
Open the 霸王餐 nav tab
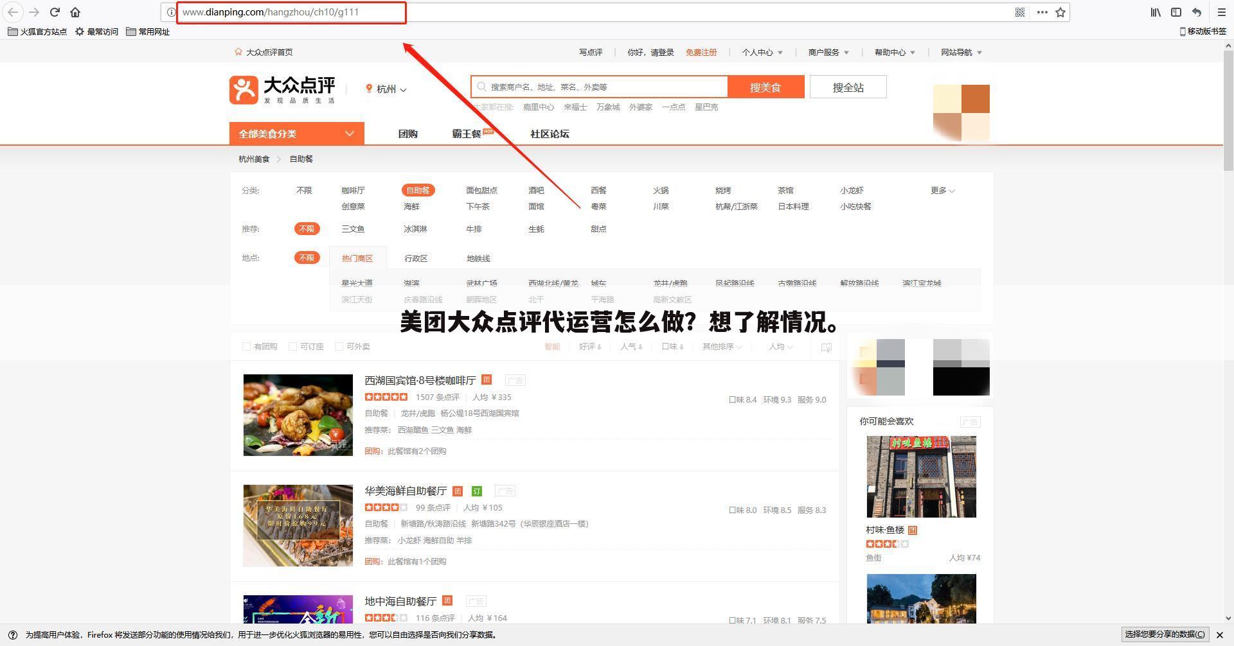(467, 134)
